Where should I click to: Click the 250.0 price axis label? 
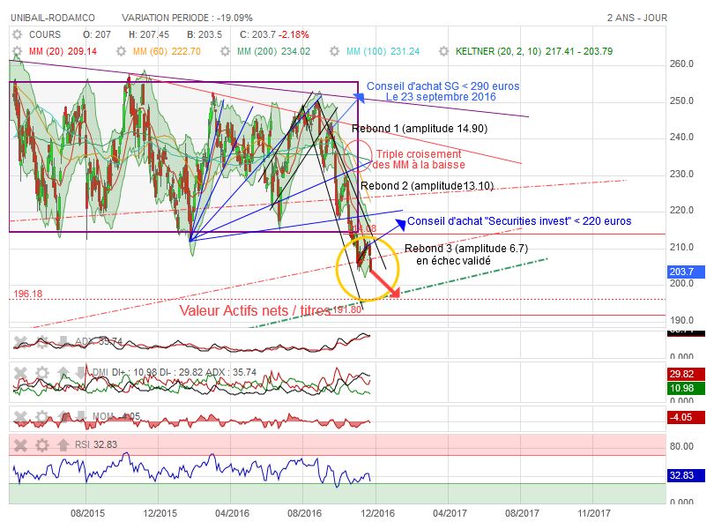(681, 101)
